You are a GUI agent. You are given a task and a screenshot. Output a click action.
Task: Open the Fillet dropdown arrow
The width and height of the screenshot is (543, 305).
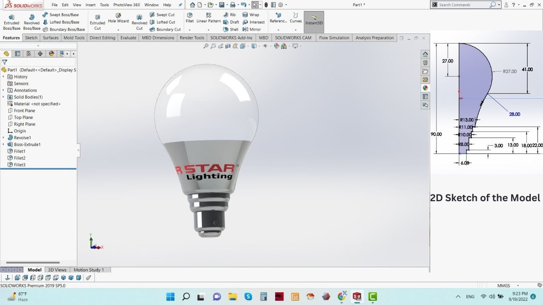point(190,30)
